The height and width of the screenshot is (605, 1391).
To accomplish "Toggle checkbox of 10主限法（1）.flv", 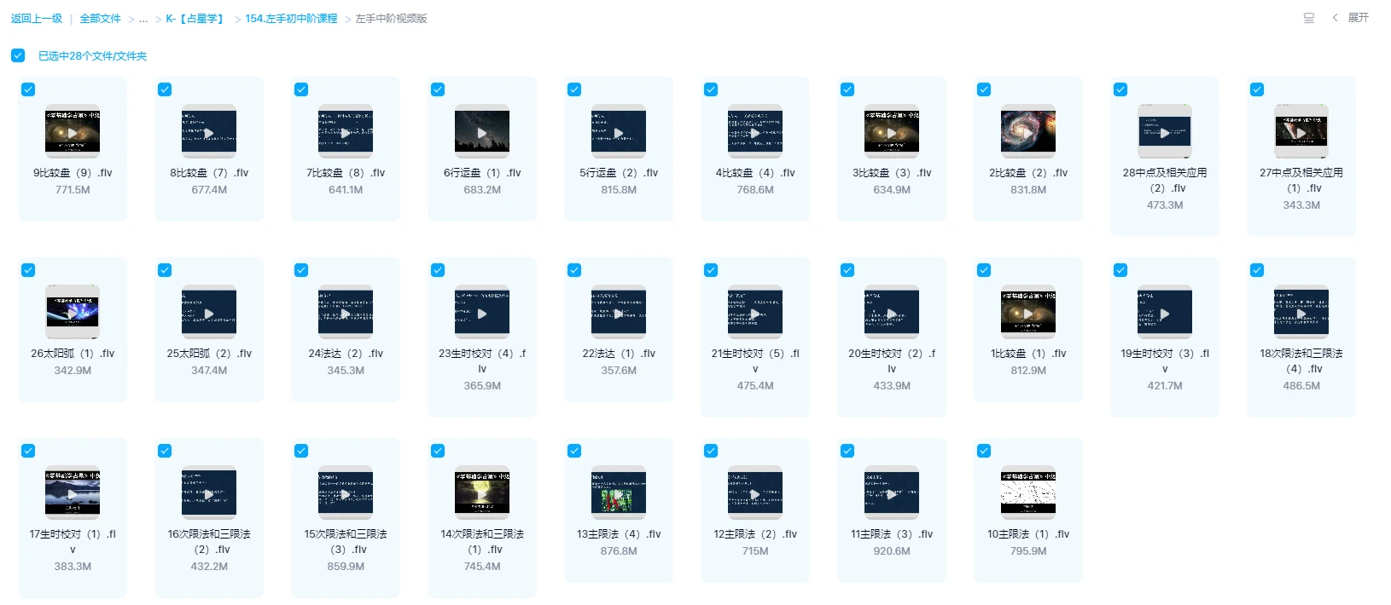I will 984,451.
